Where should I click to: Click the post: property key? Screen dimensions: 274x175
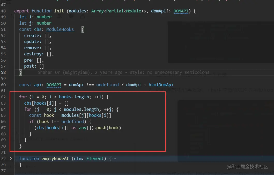(30, 66)
